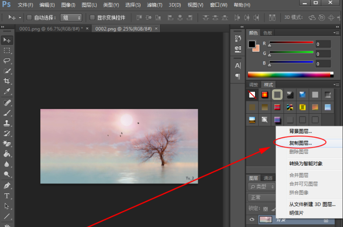The height and width of the screenshot is (227, 343).
Task: Select the Paint Bucket tool
Action: (7, 153)
